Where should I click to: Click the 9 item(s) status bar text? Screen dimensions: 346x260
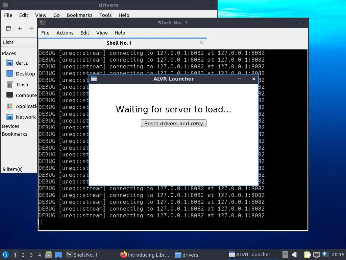pyautogui.click(x=13, y=169)
